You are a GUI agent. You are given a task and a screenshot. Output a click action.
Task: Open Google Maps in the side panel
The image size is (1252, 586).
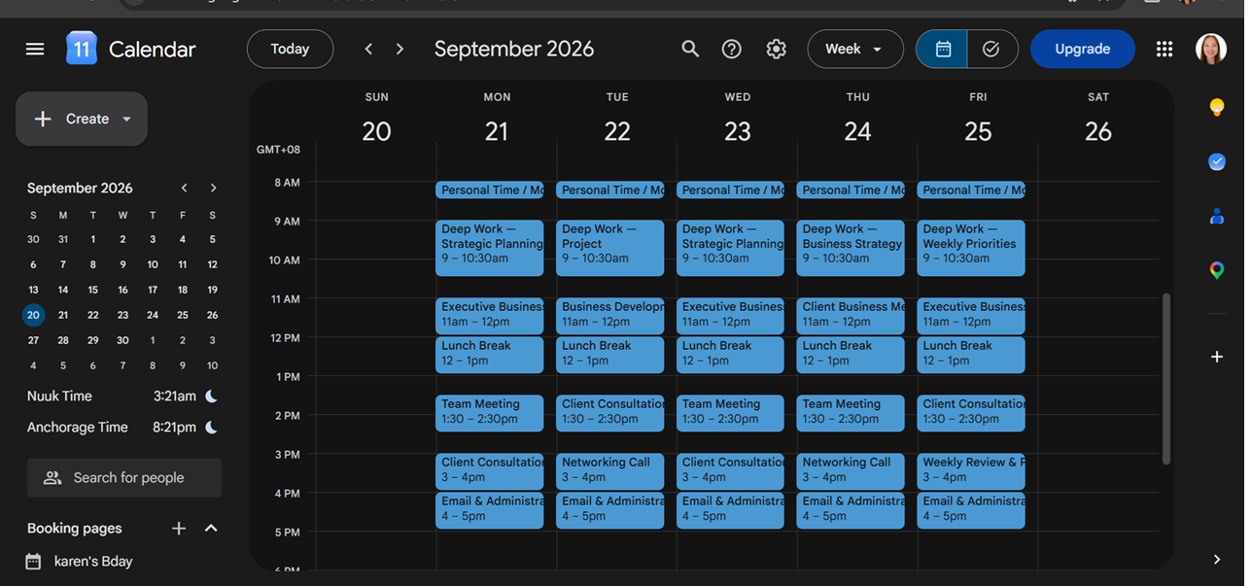tap(1217, 271)
